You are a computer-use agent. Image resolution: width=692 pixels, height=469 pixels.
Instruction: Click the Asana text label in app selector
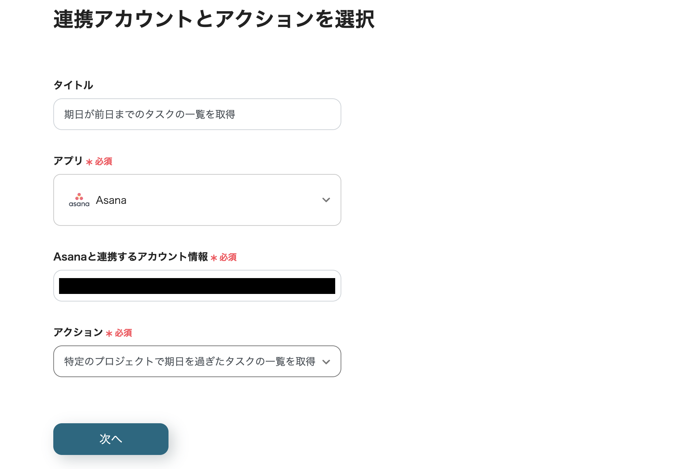[x=111, y=200]
